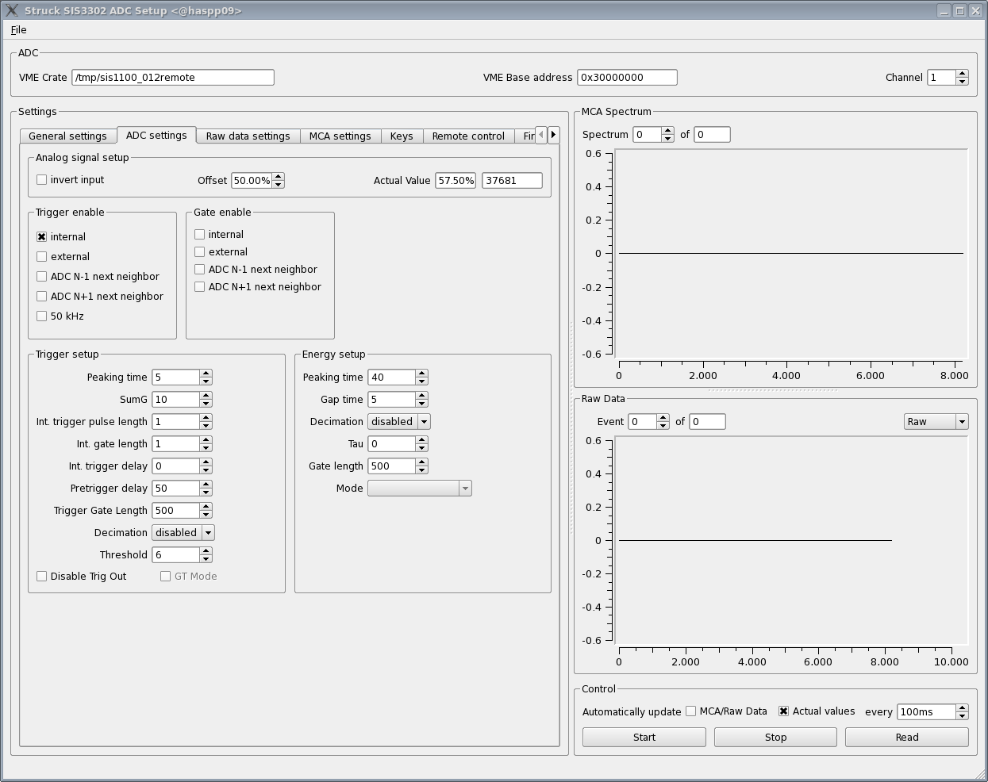This screenshot has width=988, height=782.
Task: Adjust Gap time spinner
Action: [x=421, y=400]
